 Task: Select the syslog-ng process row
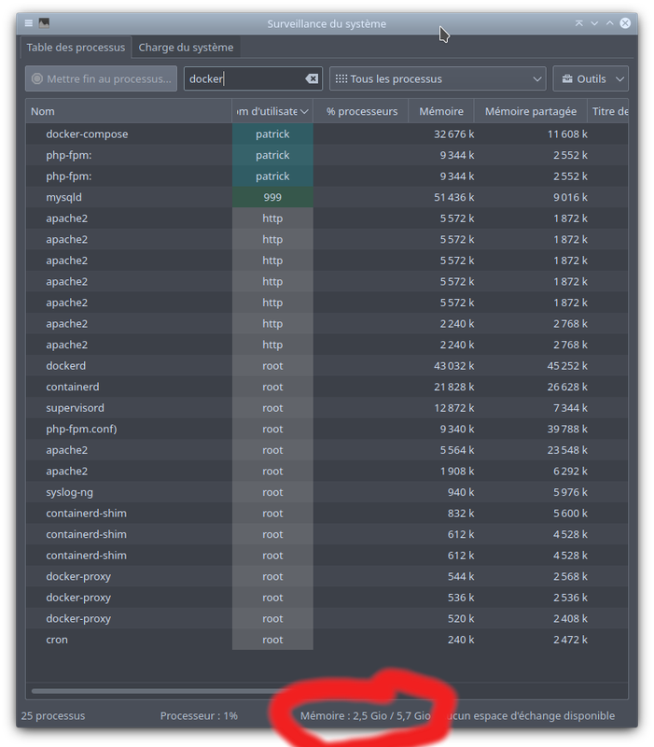pos(327,492)
